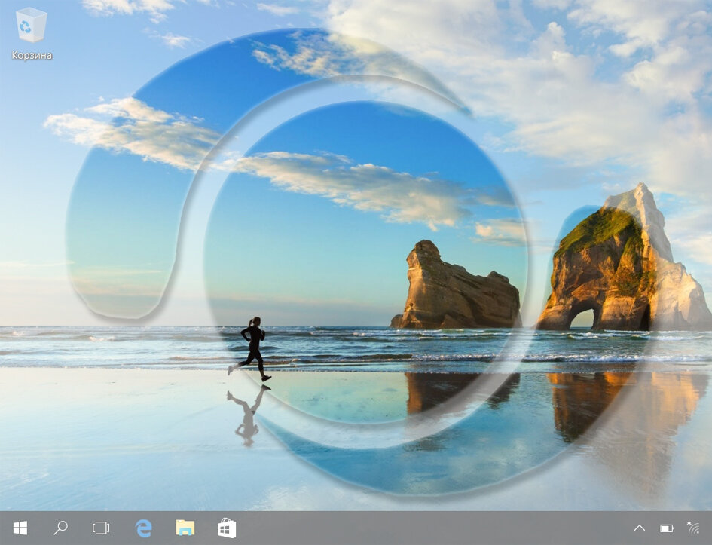The image size is (712, 545).
Task: Open the Windows Start menu
Action: (20, 528)
